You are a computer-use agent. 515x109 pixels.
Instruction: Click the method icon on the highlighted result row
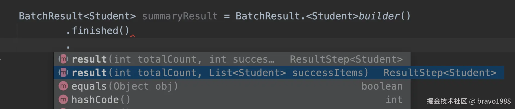[x=63, y=73]
